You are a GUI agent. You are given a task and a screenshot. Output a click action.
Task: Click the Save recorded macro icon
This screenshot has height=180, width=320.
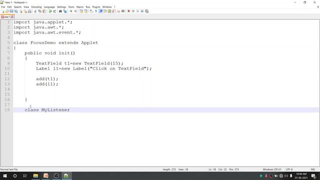[146, 11]
